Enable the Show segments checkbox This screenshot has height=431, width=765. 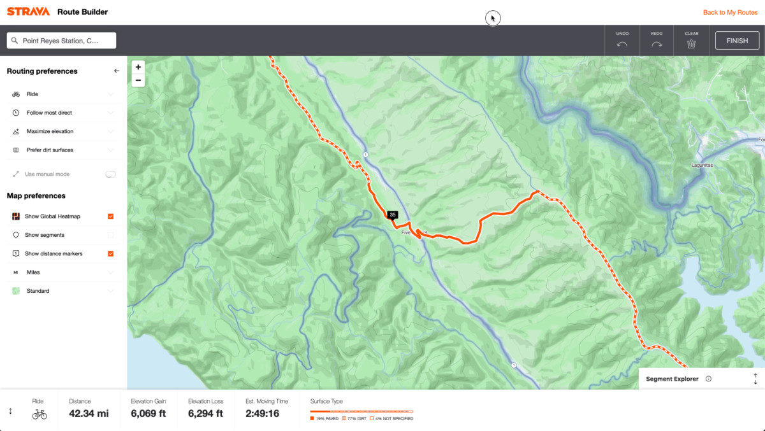point(111,235)
